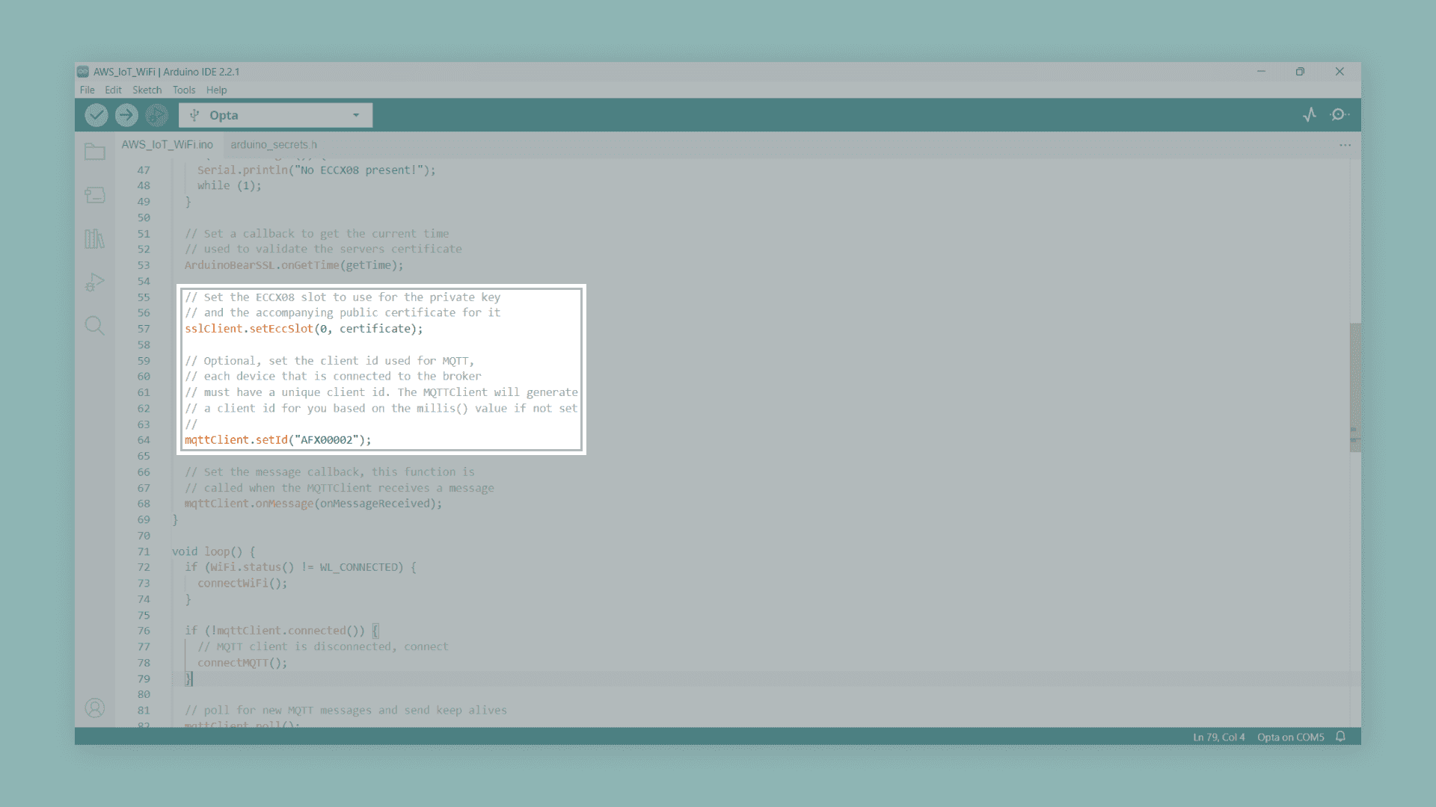
Task: Open the Tools menu
Action: [184, 90]
